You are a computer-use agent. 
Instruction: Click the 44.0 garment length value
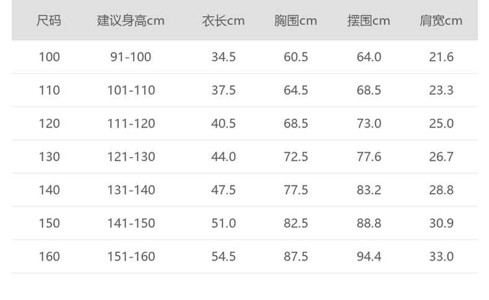223,156
